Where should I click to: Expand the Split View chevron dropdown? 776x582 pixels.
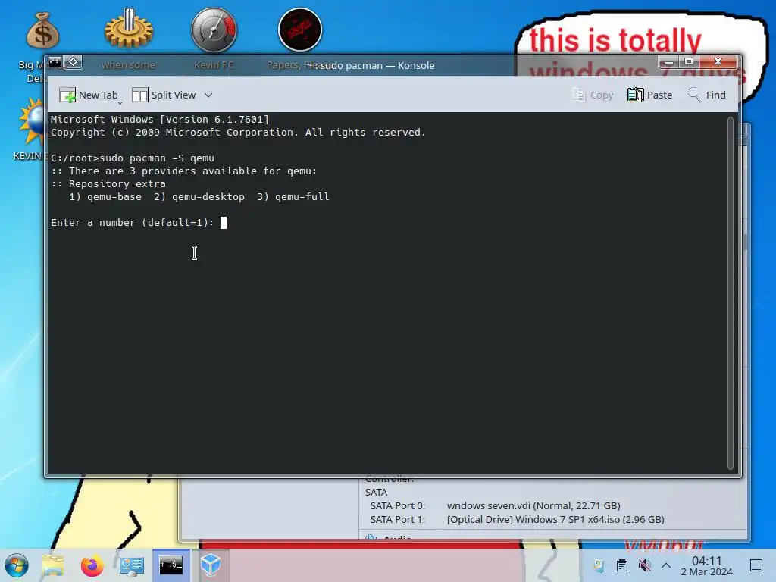point(208,95)
